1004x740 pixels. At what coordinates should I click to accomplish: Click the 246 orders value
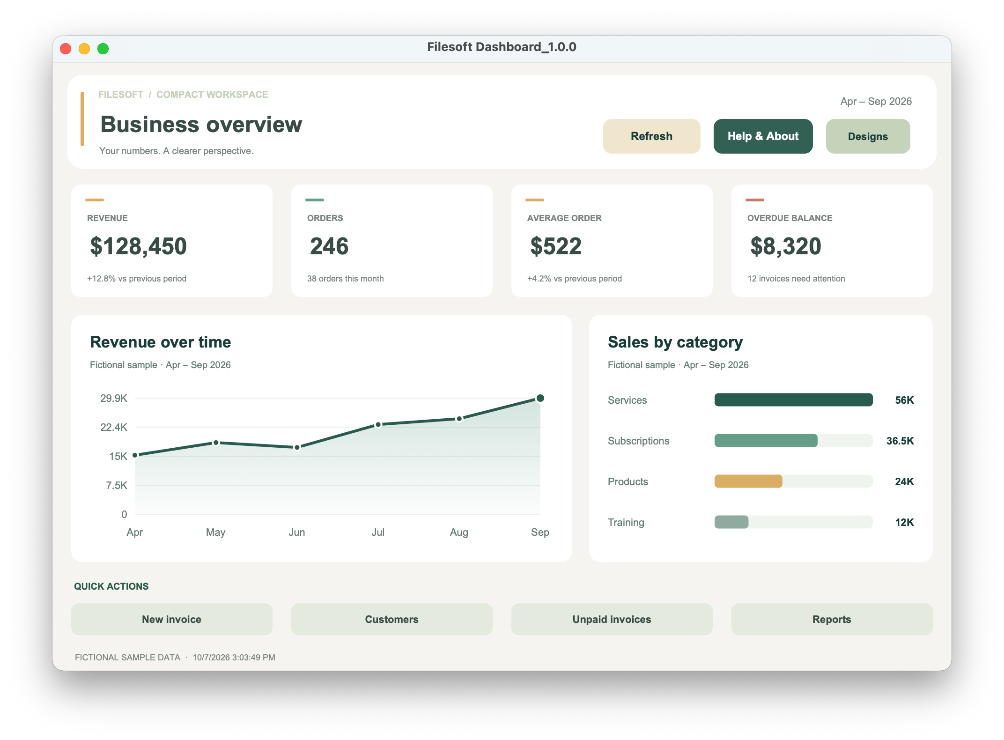pos(329,246)
